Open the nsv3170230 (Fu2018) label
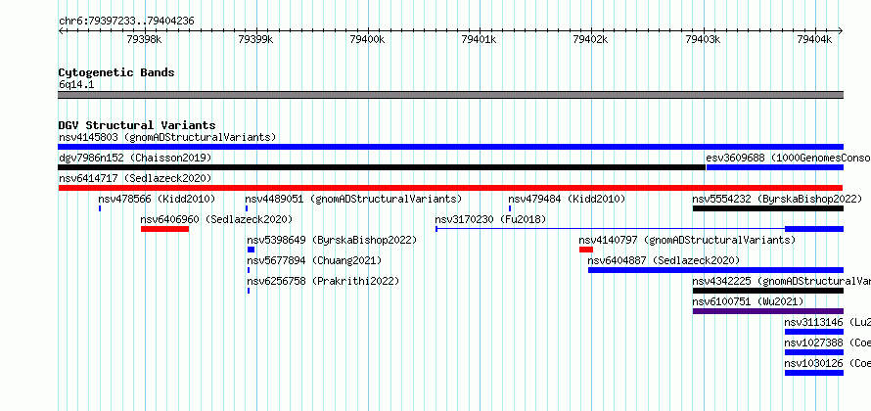This screenshot has width=871, height=411. pyautogui.click(x=490, y=219)
